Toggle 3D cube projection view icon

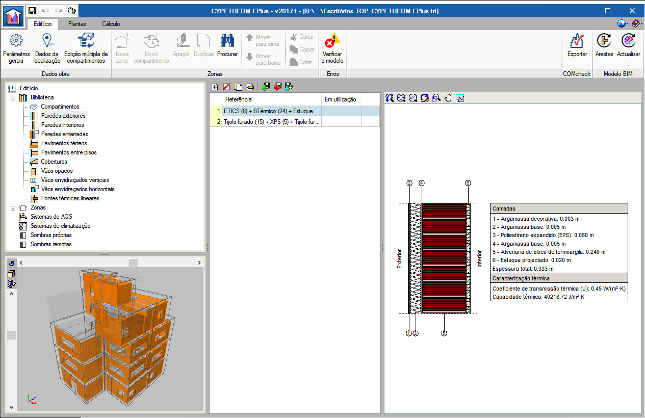pos(11,274)
